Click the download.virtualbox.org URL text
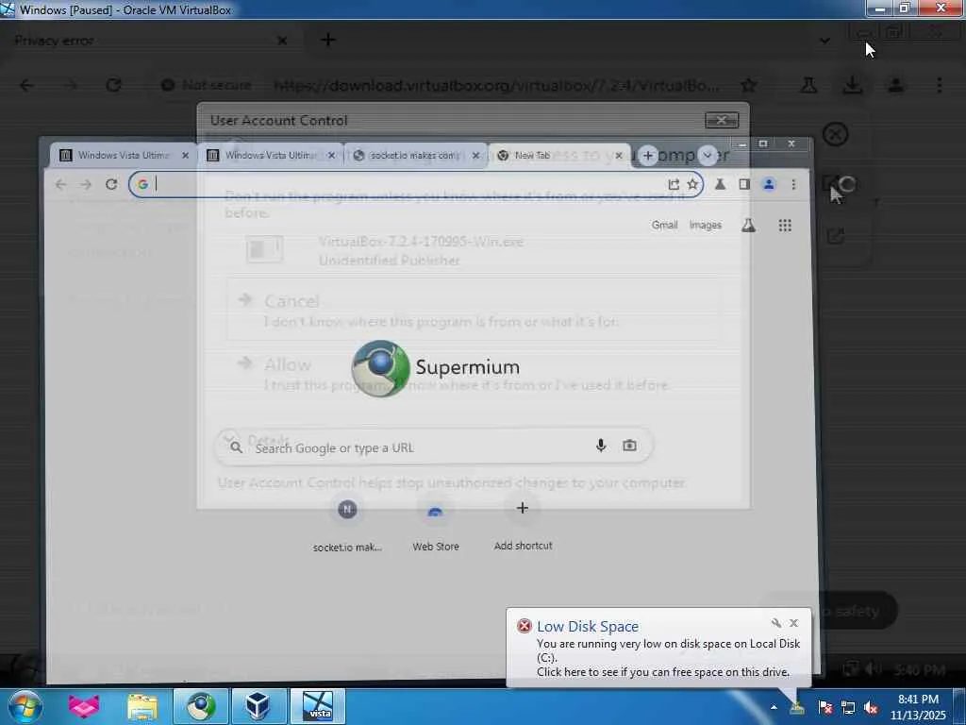This screenshot has height=725, width=966. coord(495,85)
